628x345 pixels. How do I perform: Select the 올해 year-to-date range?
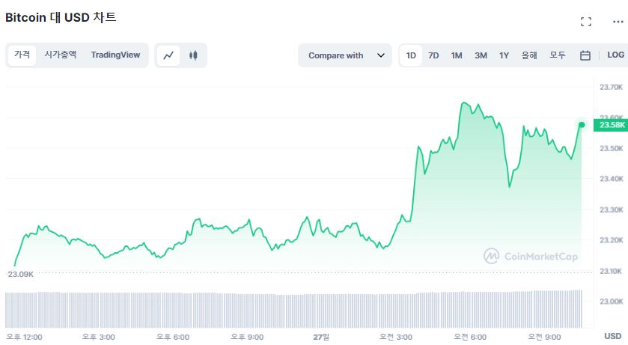529,55
